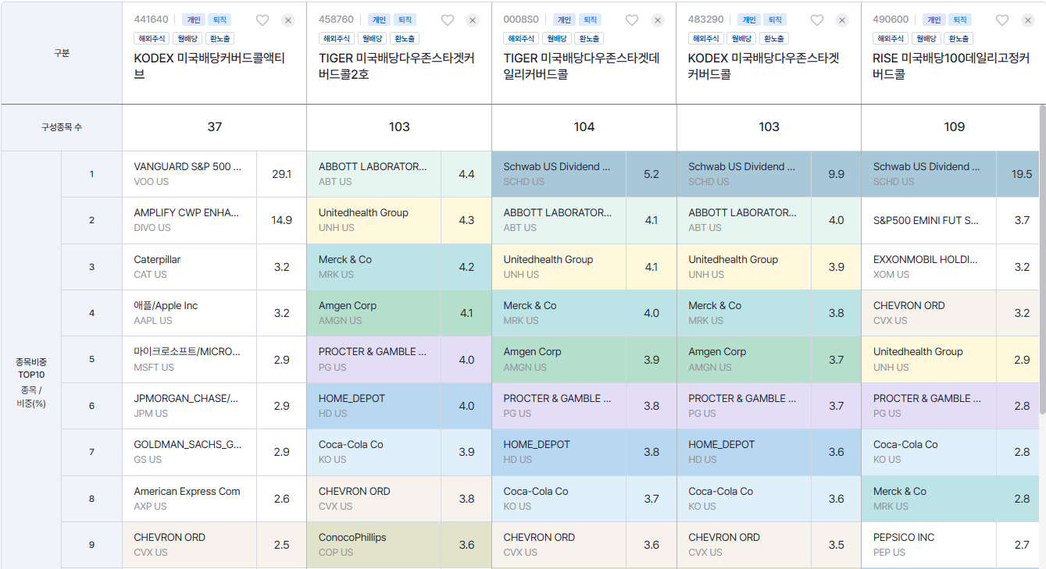Click the 퇴직 tag next to code 0008S0

point(590,20)
